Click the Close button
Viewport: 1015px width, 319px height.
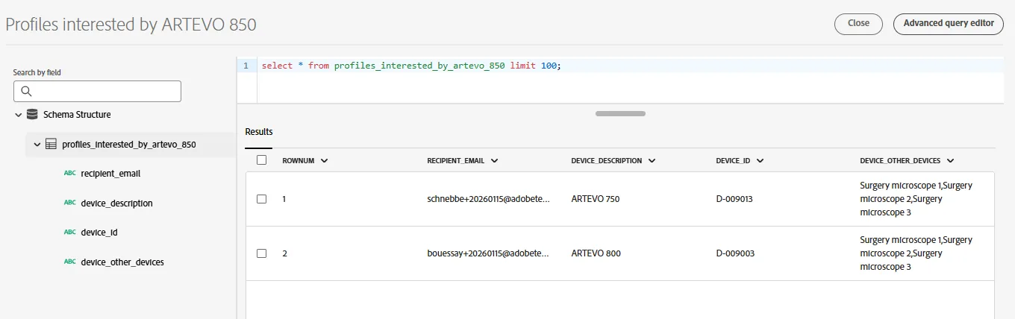click(x=858, y=23)
